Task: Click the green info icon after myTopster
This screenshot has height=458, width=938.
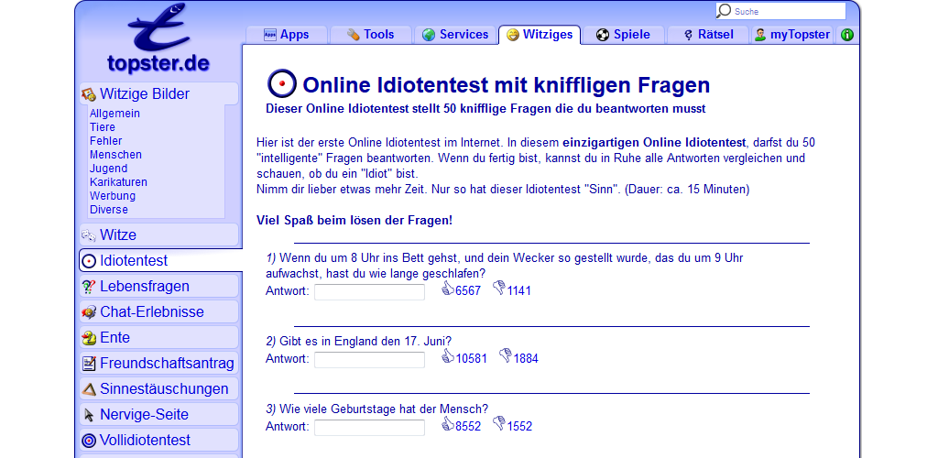Action: tap(847, 35)
